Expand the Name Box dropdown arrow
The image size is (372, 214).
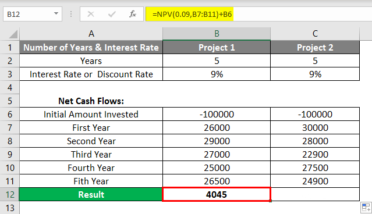coord(56,14)
